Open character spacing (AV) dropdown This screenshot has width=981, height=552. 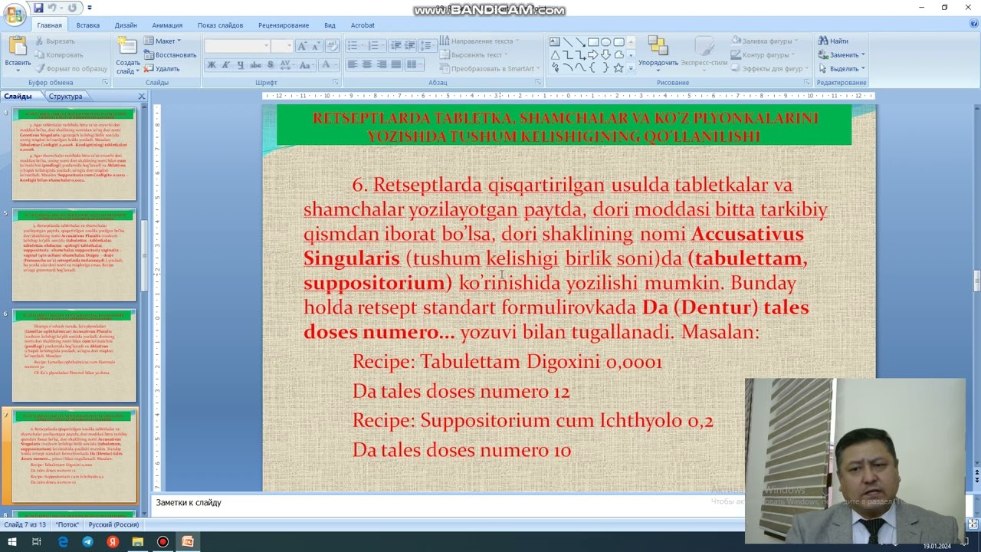click(x=287, y=65)
